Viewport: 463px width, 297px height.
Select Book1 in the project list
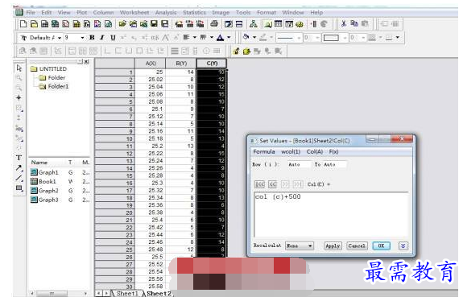tap(43, 181)
